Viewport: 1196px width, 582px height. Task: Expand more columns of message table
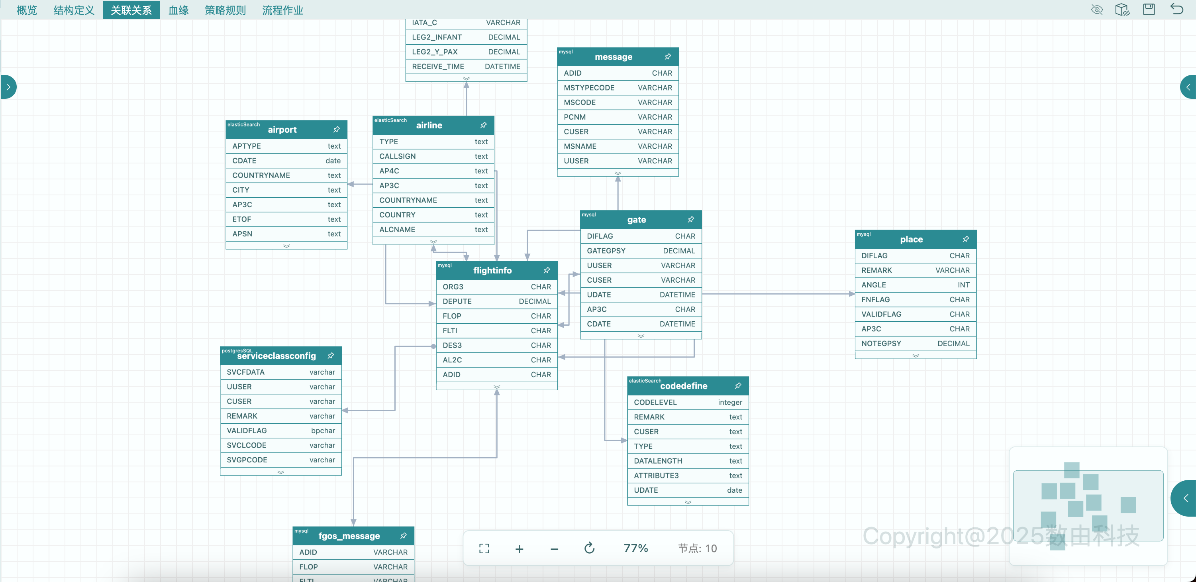[618, 173]
